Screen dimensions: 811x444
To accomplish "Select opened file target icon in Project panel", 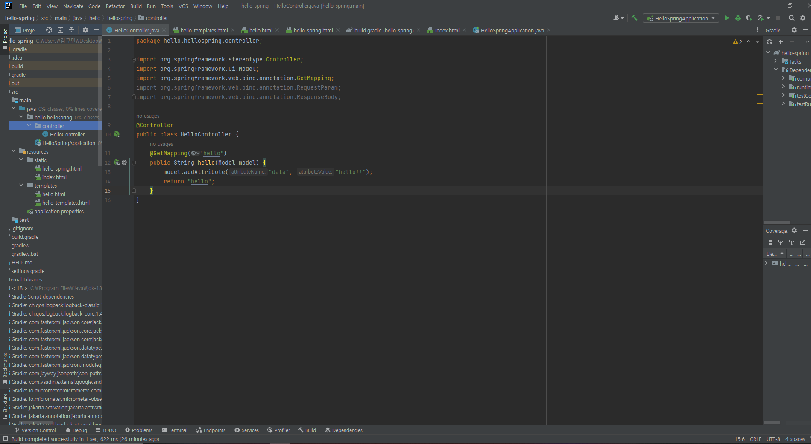I will [x=49, y=30].
